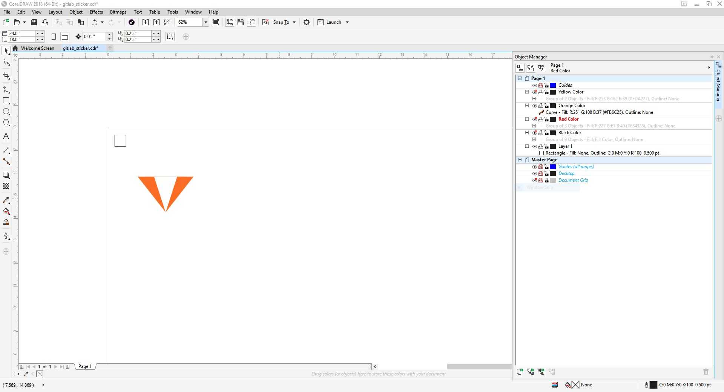Screen dimensions: 724x392
Task: Click the Export icon
Action: [x=156, y=22]
